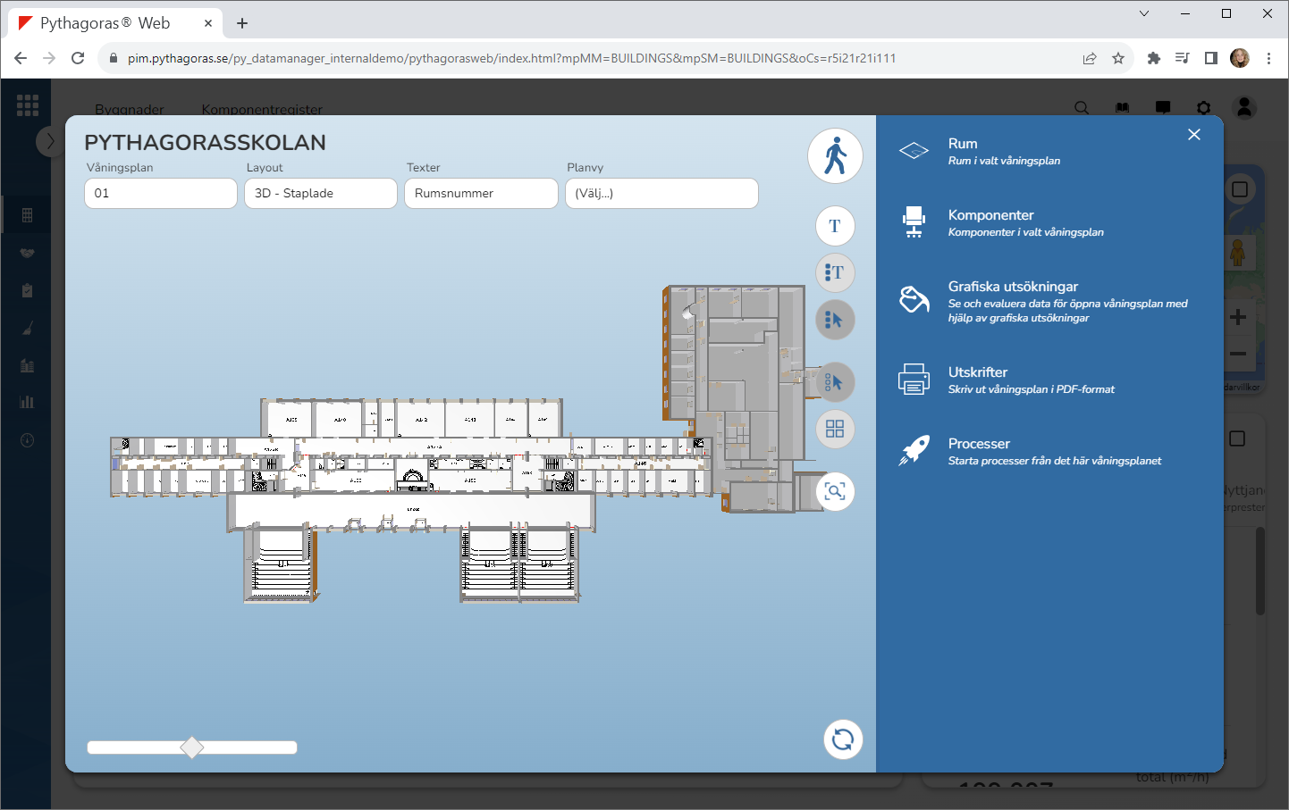The width and height of the screenshot is (1289, 810).
Task: Select the Rum menu item
Action: [x=963, y=144]
